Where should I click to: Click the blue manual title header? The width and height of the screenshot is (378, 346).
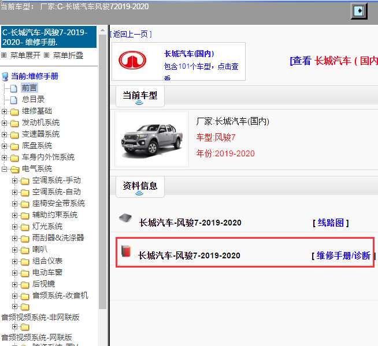[x=49, y=37]
